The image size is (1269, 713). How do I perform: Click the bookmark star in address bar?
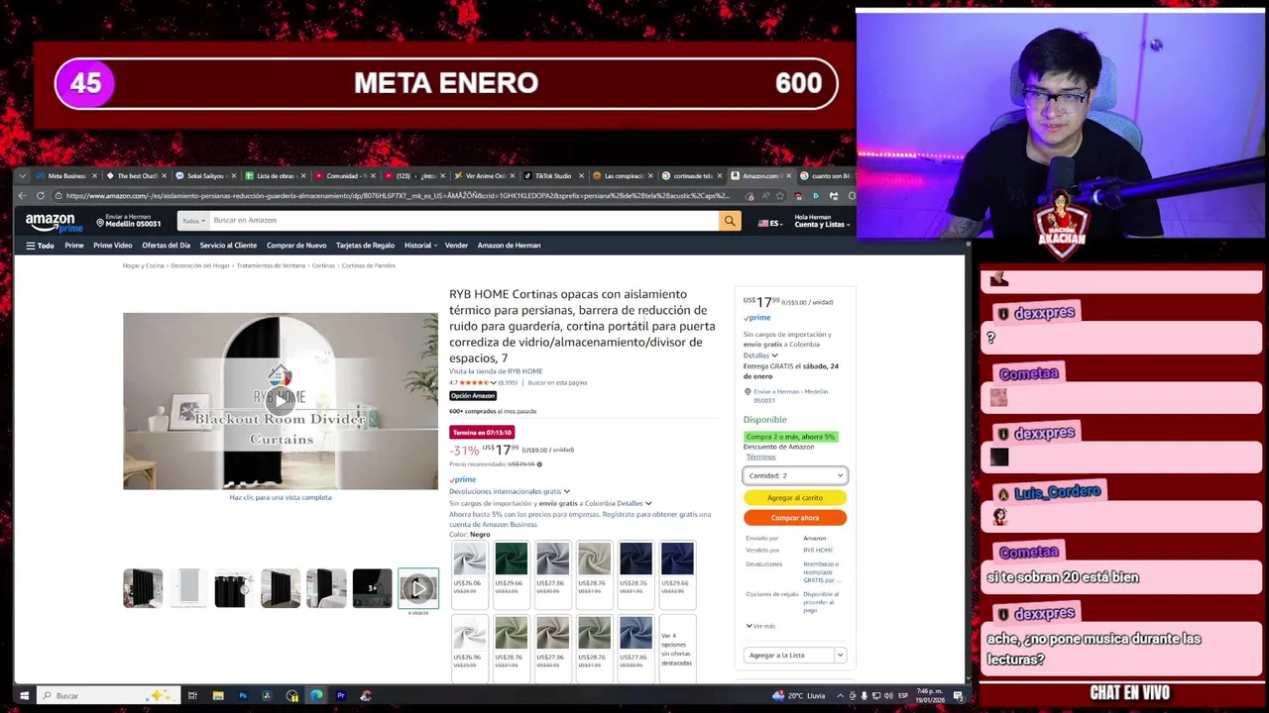point(779,195)
